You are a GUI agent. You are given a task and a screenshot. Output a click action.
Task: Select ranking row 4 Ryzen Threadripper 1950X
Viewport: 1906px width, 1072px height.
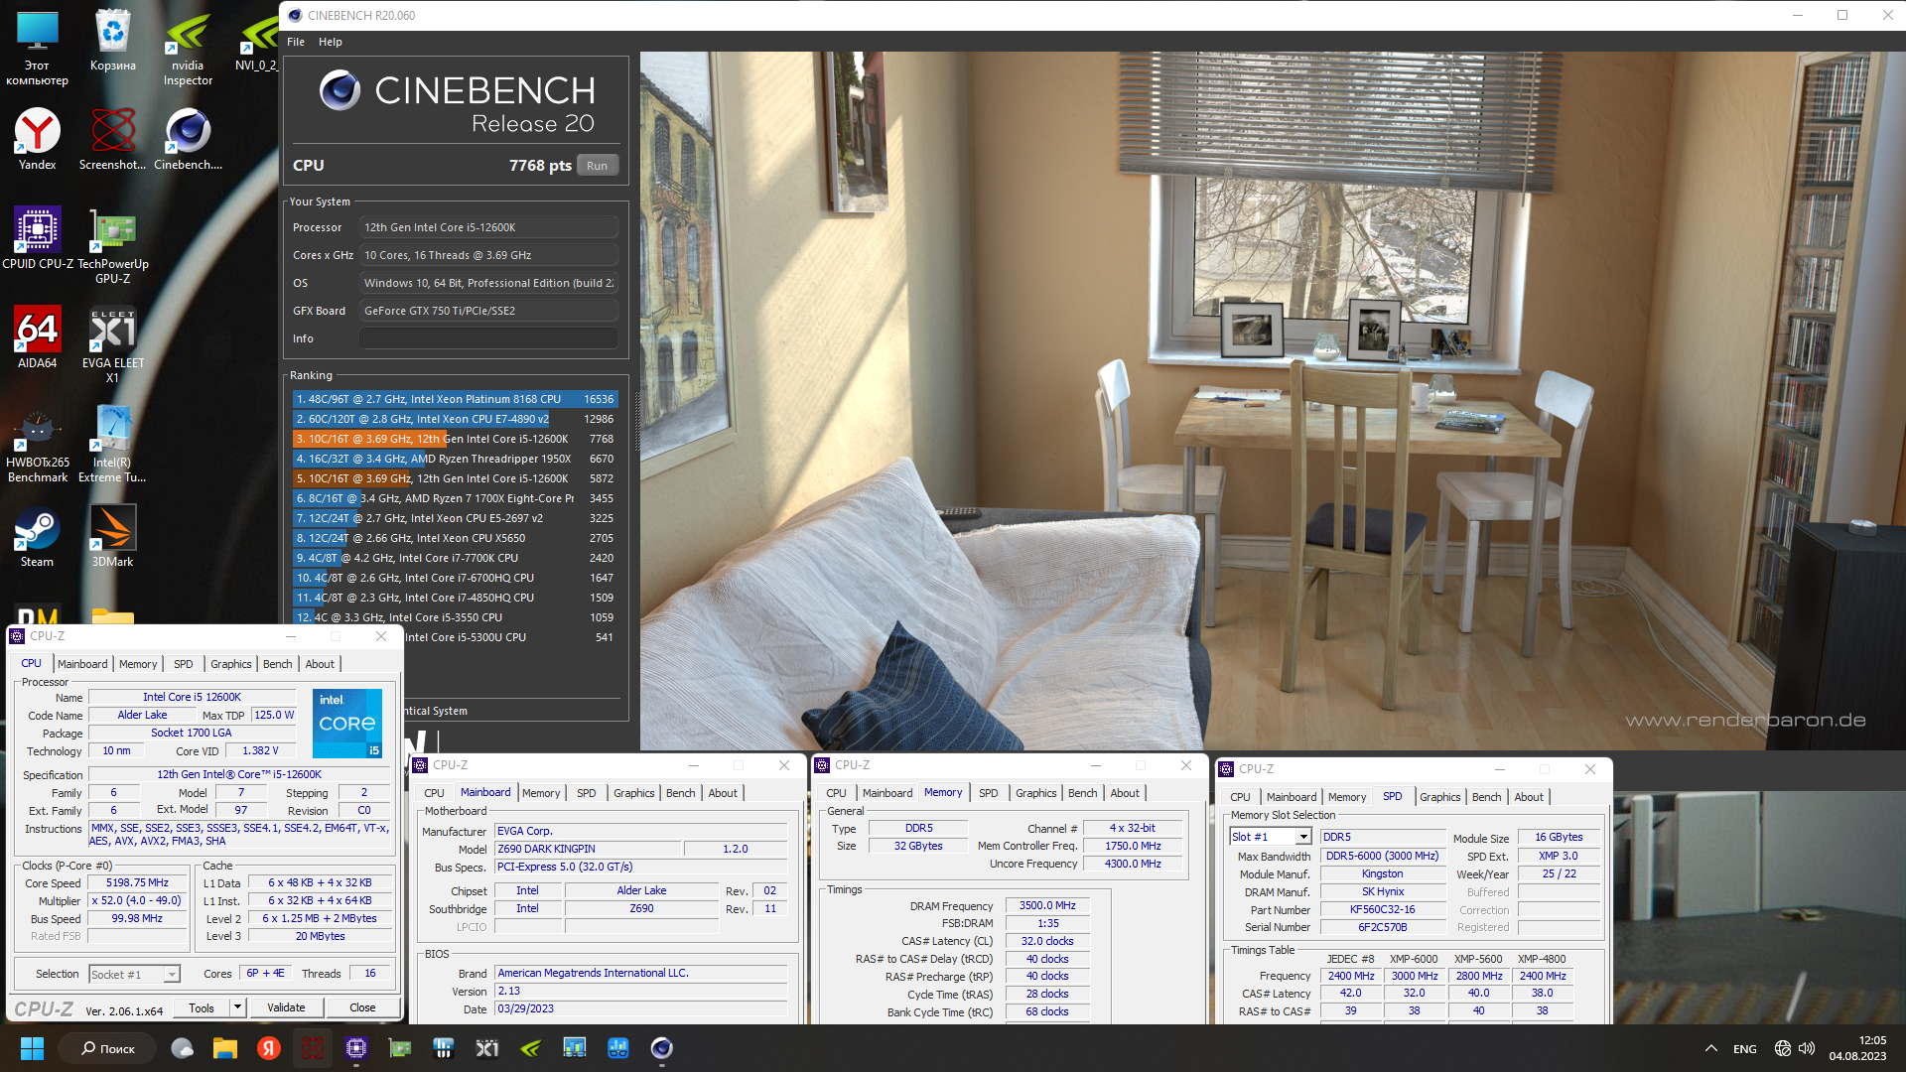click(x=455, y=459)
